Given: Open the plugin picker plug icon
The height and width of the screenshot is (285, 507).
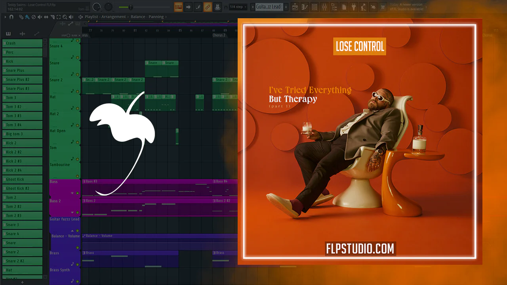Looking at the screenshot, I should coord(354,7).
